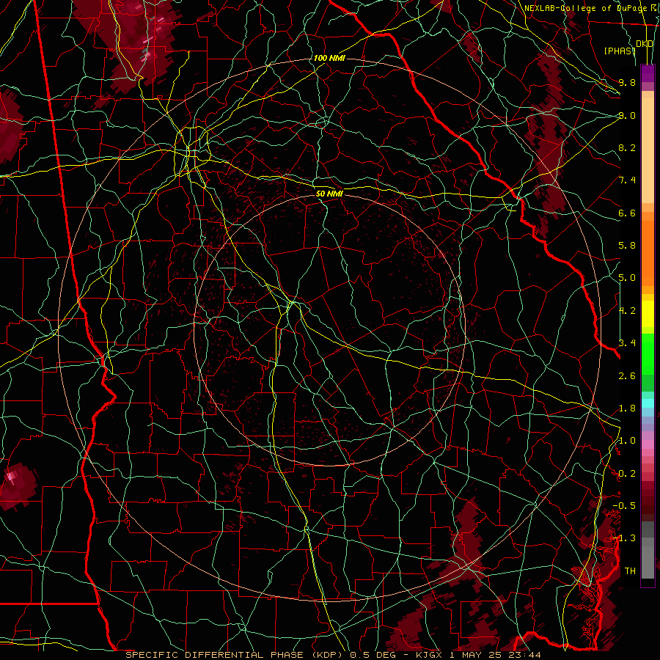This screenshot has width=660, height=660.
Task: Click the 1 MAY 25 date text
Action: click(477, 655)
